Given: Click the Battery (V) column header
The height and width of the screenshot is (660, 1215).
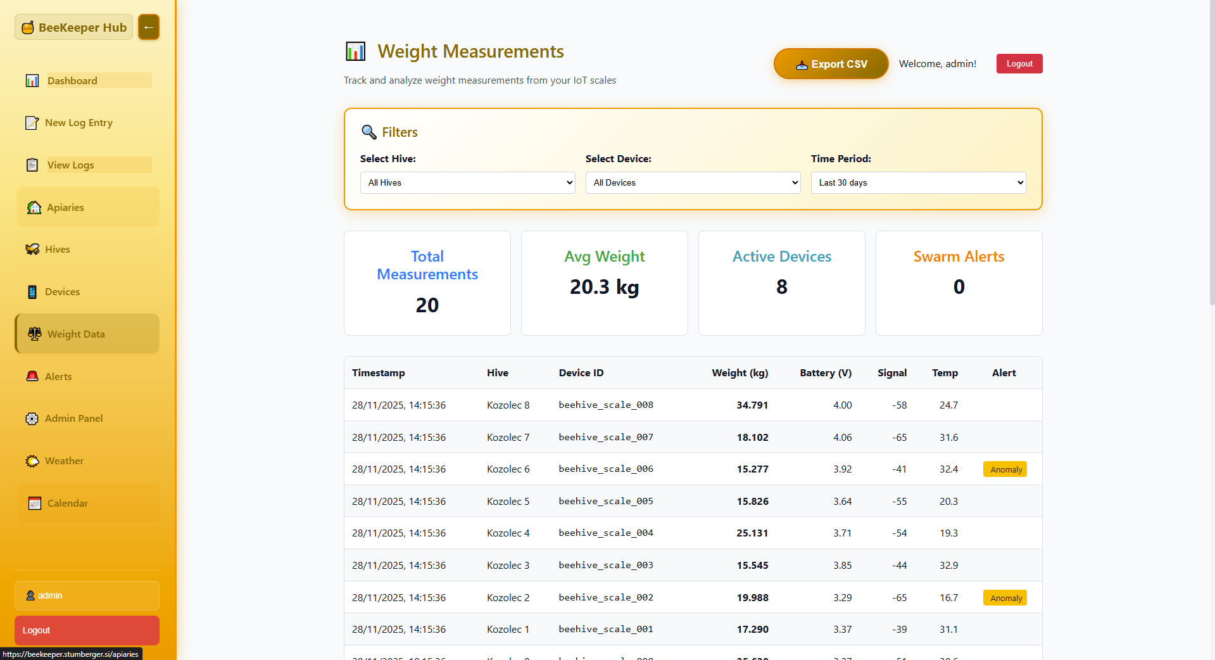Looking at the screenshot, I should click(x=826, y=373).
